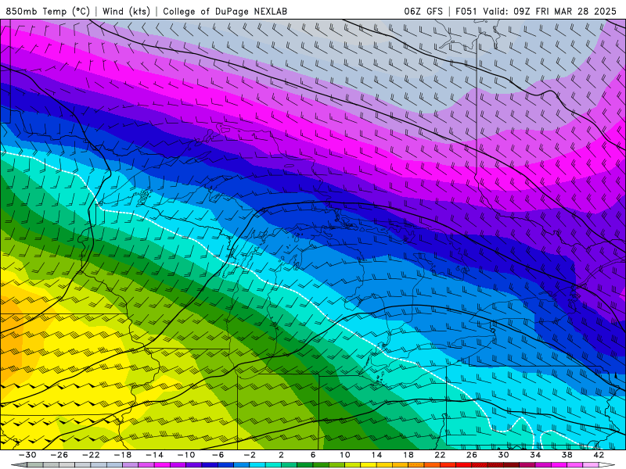Click the '-2' legend value
Screen dimensions: 626x469
[x=249, y=455]
